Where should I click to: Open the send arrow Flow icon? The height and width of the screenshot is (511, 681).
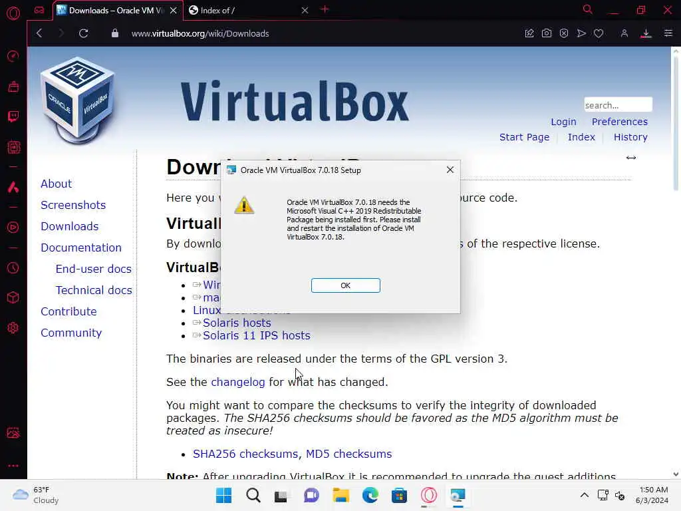[x=581, y=33]
